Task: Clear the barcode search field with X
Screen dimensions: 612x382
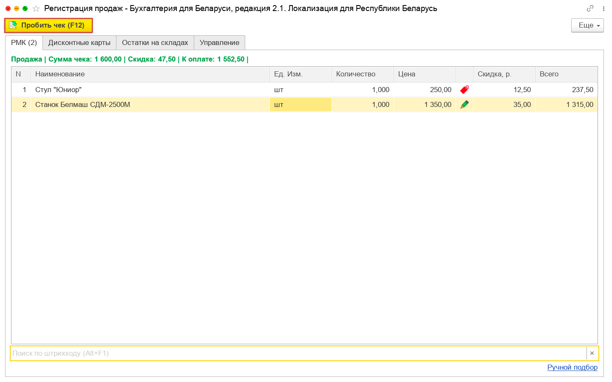Action: 592,353
